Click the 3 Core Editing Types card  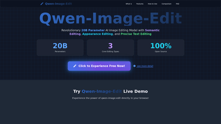coord(111,48)
